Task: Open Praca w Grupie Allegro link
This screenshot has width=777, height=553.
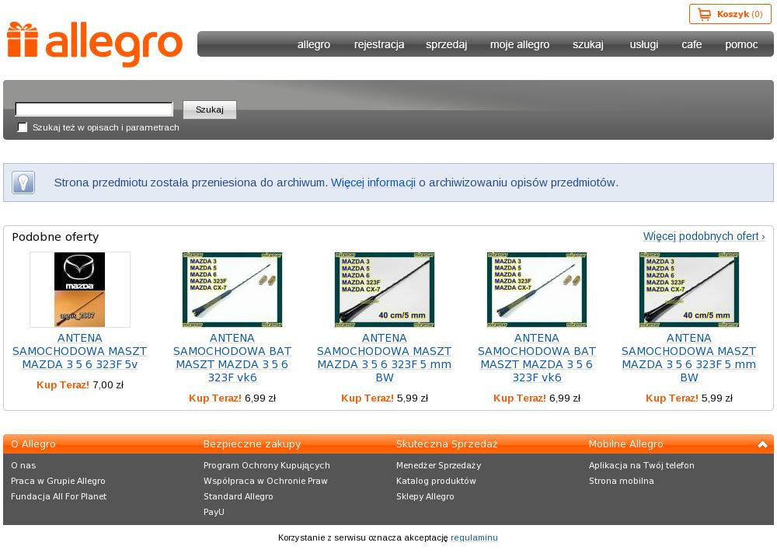Action: pyautogui.click(x=58, y=481)
